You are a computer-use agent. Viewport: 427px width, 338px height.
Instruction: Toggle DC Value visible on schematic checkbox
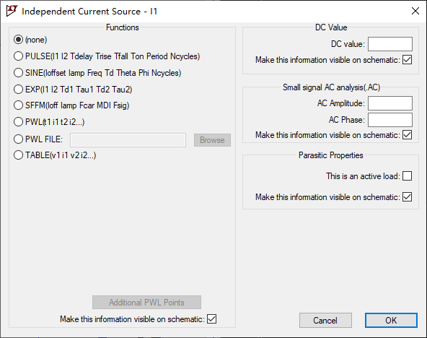[407, 60]
